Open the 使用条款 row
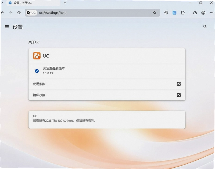The width and height of the screenshot is (215, 169). click(107, 84)
